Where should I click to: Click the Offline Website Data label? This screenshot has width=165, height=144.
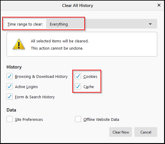[101, 119]
